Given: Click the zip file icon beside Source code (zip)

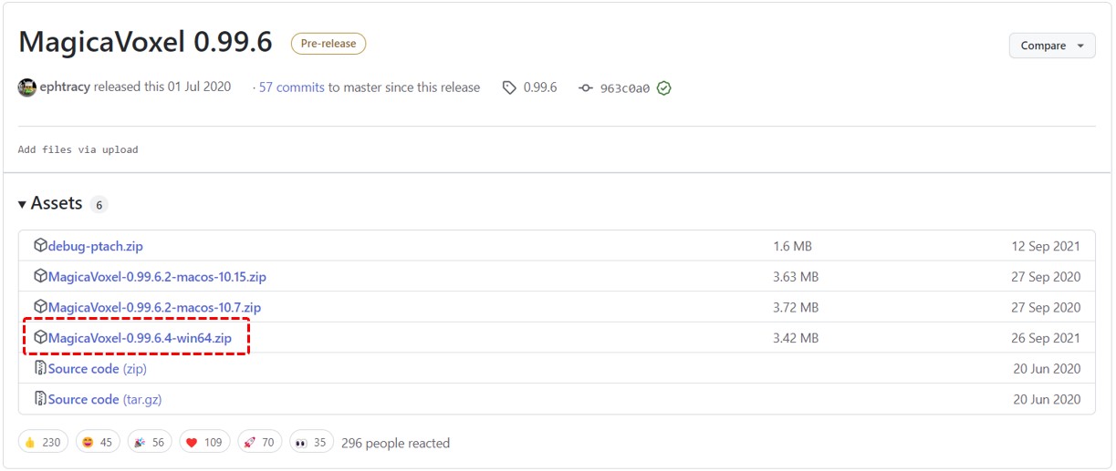Looking at the screenshot, I should point(40,368).
